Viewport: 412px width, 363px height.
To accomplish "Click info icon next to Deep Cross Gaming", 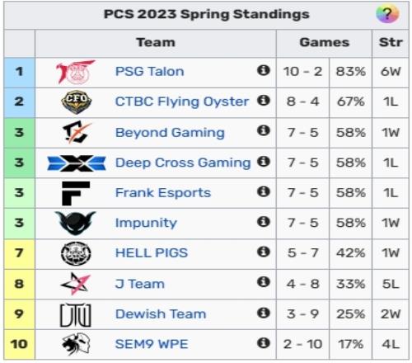I will 264,162.
